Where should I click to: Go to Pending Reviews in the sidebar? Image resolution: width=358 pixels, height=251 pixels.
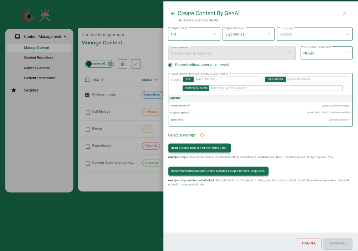tap(37, 68)
